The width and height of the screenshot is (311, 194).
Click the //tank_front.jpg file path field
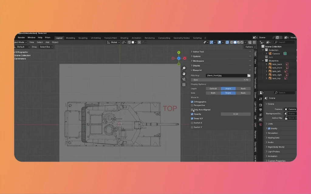[x=226, y=75]
